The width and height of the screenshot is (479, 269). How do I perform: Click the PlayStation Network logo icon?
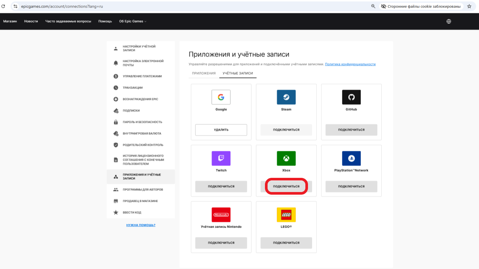(351, 158)
